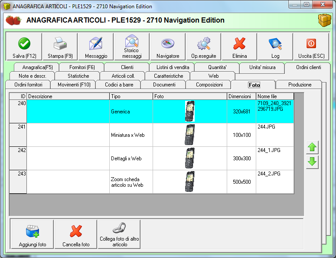The width and height of the screenshot is (336, 258).
Task: Select the Foto tab
Action: pos(254,85)
